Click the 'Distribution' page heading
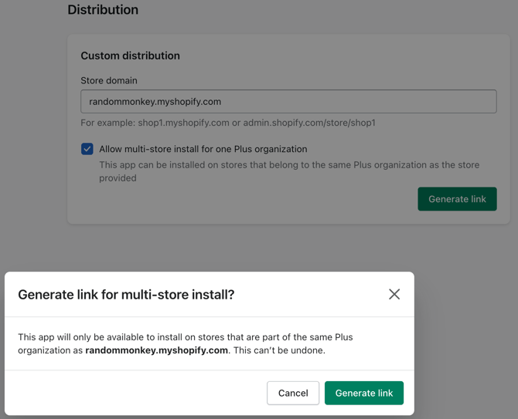The image size is (518, 419). pyautogui.click(x=103, y=9)
